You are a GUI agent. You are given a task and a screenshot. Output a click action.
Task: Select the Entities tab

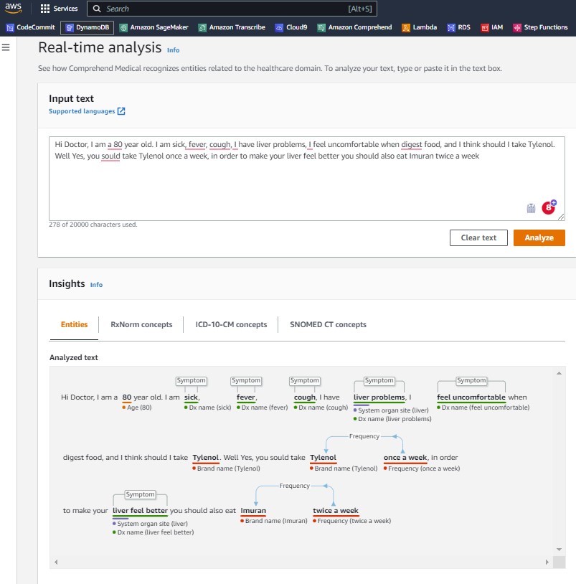pyautogui.click(x=74, y=324)
